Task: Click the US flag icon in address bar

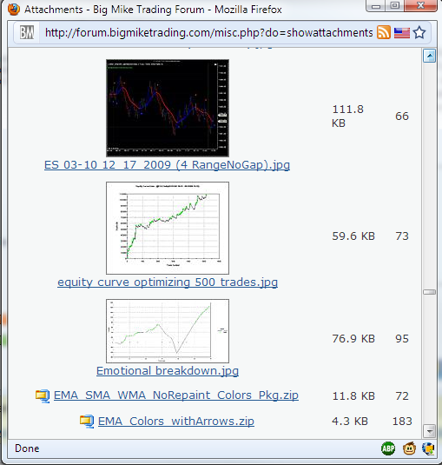Action: pos(402,33)
